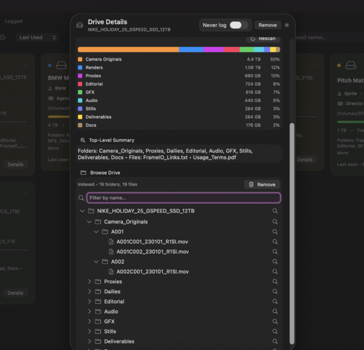Image resolution: width=364 pixels, height=350 pixels.
Task: Click magnifier icon next to Deliverables folder
Action: tap(275, 342)
